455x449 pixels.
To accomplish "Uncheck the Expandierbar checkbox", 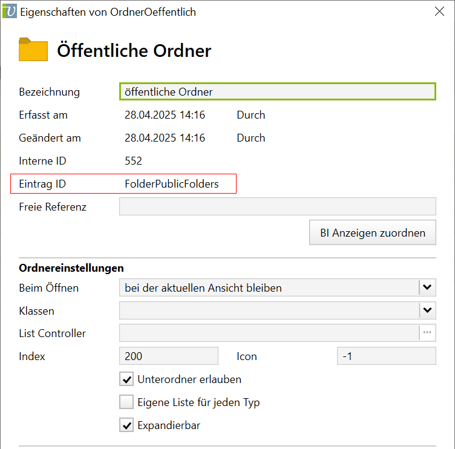I will coord(126,425).
